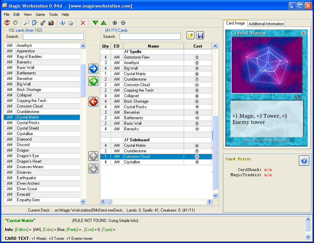The height and width of the screenshot is (243, 314).
Task: Select Dwarven Miners in the card library
Action: (42, 167)
